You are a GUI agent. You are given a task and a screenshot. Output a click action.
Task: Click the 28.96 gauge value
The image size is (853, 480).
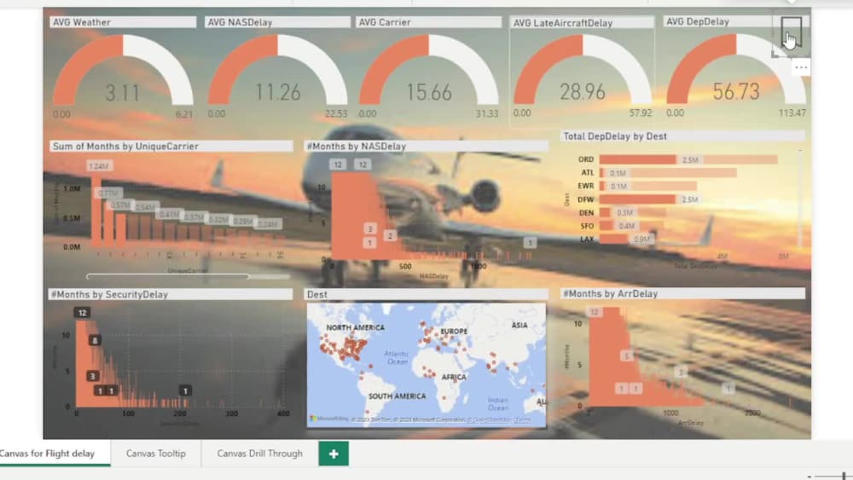tap(582, 92)
